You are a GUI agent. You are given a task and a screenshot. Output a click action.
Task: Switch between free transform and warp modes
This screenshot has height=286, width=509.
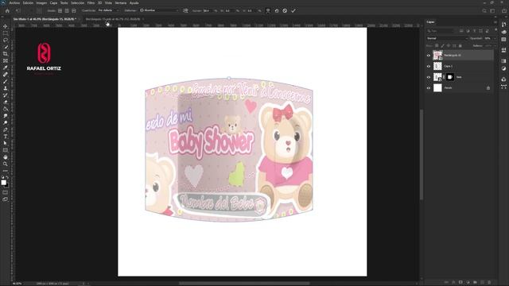(x=268, y=10)
